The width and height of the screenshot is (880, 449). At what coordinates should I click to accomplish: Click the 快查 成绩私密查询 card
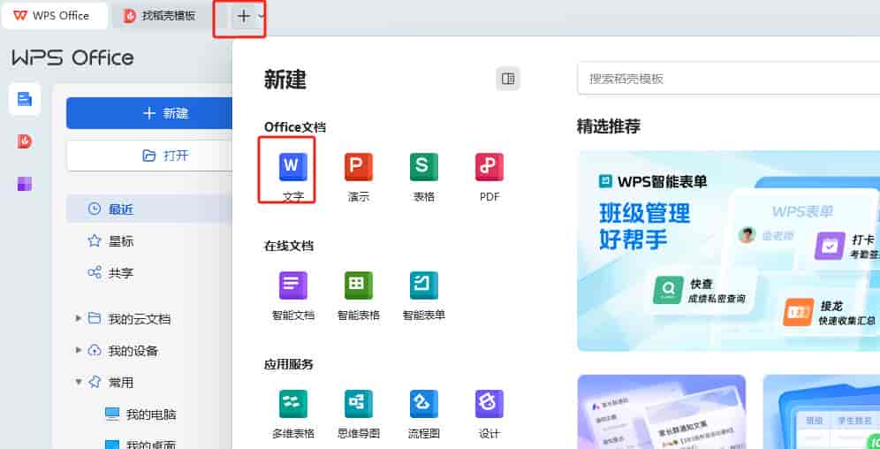700,291
